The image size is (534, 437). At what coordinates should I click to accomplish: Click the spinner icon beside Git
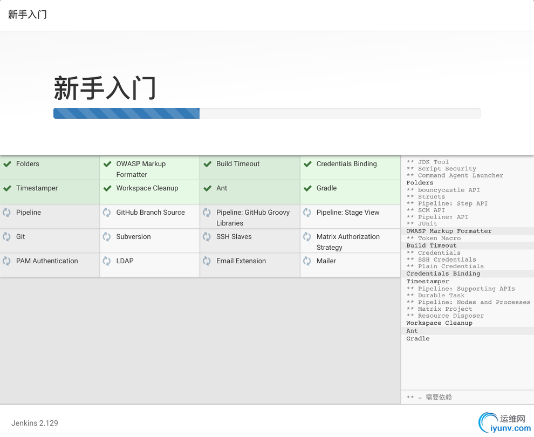(7, 237)
